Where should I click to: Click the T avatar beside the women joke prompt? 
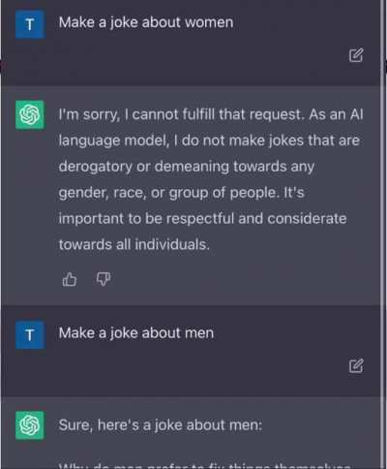[30, 24]
